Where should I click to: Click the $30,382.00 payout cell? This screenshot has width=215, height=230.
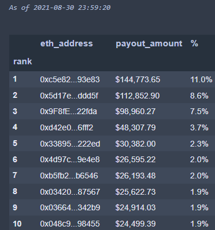click(x=135, y=144)
